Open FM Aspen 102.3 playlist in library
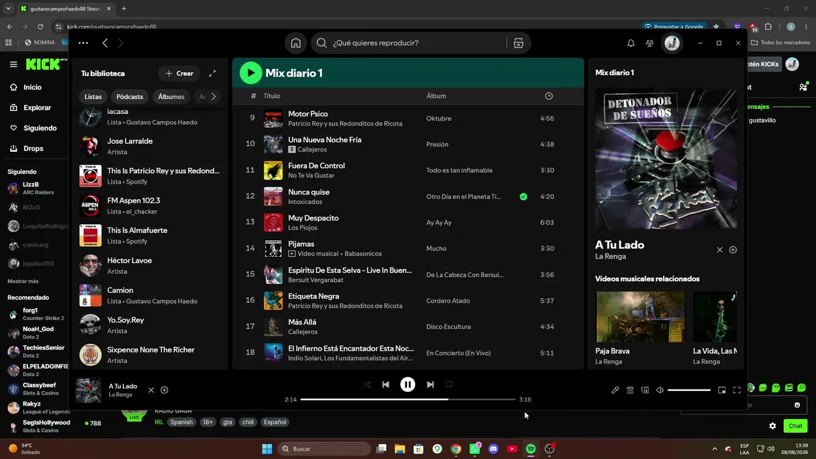The image size is (816, 459). coord(150,205)
